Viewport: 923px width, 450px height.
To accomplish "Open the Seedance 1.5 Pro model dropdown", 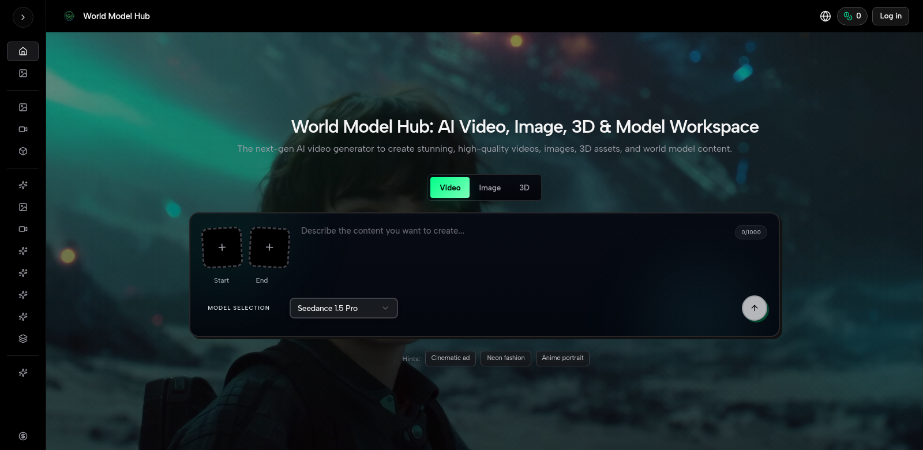I will click(x=344, y=308).
